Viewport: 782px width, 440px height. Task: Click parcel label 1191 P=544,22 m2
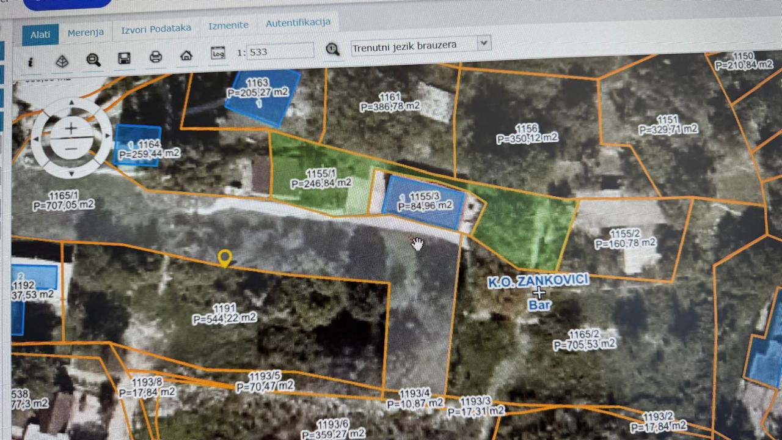(x=224, y=313)
